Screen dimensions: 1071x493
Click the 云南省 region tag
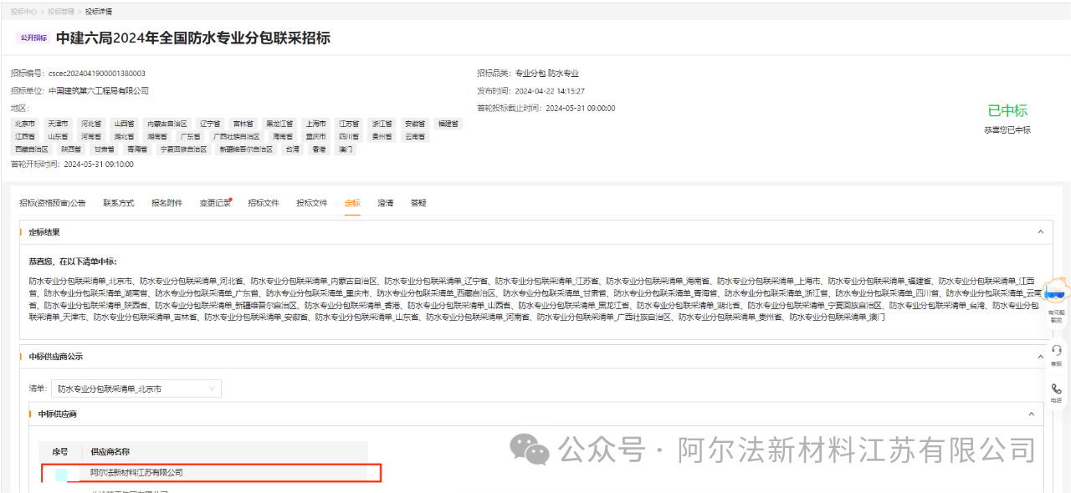[415, 136]
